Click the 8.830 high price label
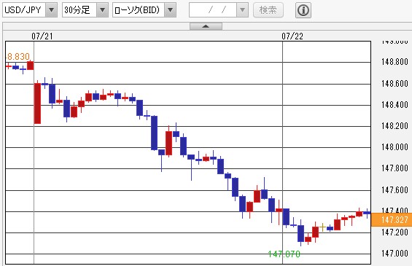The image size is (412, 266). (18, 56)
